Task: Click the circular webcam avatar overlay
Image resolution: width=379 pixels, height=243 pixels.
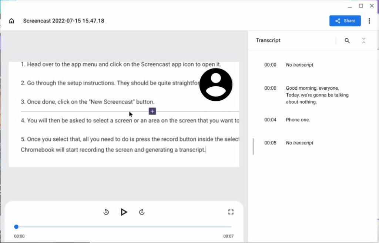Action: 216,84
